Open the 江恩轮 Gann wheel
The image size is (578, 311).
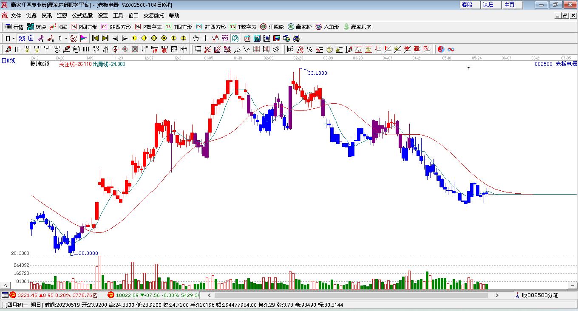point(272,27)
